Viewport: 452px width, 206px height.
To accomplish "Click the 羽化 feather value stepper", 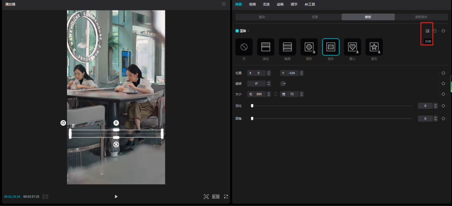I will [436, 106].
